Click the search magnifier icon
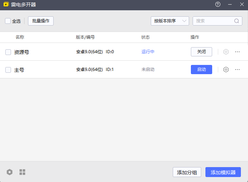Screen dimensions: 248x182 [x=237, y=21]
